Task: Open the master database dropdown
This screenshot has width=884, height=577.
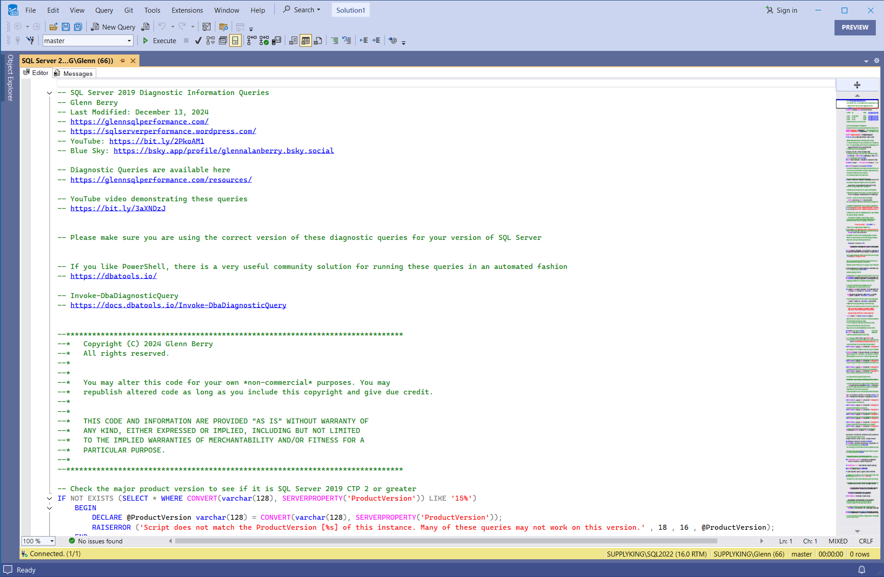Action: point(129,41)
